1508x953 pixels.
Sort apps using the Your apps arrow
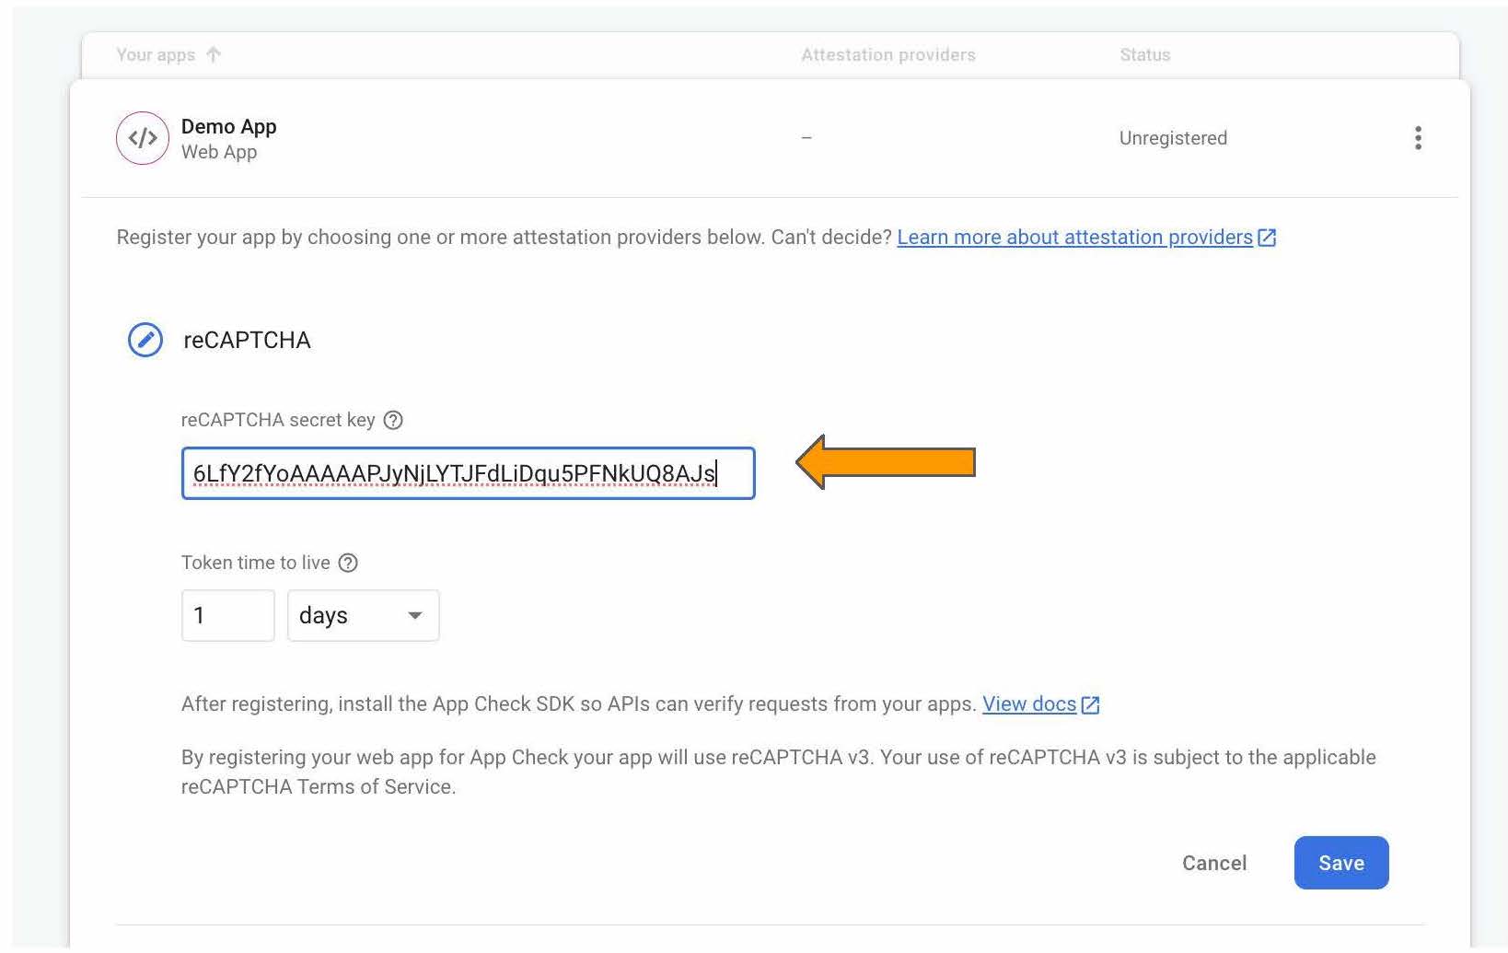coord(214,54)
